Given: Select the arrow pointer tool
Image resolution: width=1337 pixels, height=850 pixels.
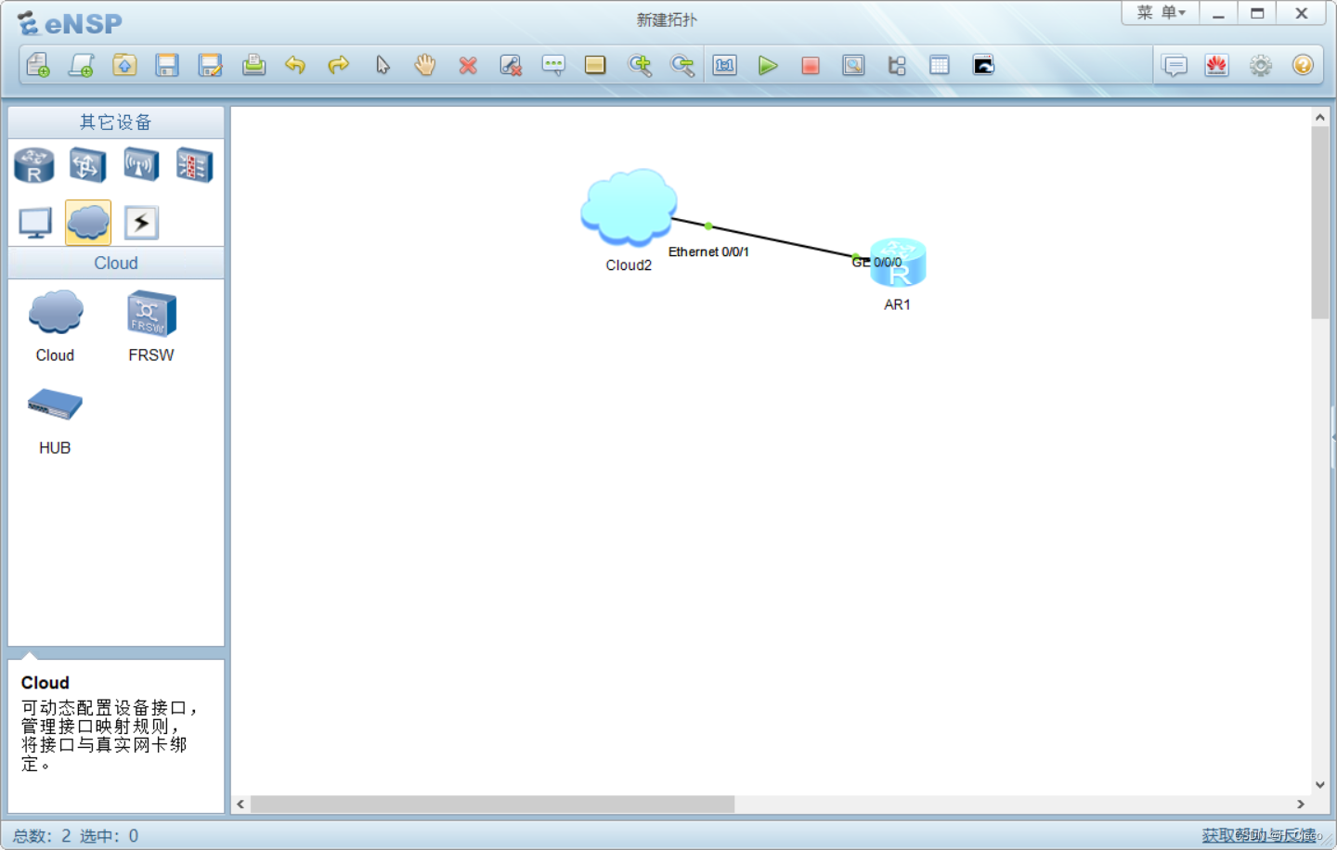Looking at the screenshot, I should click(x=383, y=65).
